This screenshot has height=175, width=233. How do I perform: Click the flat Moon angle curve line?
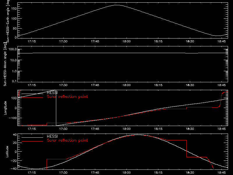click(123, 53)
